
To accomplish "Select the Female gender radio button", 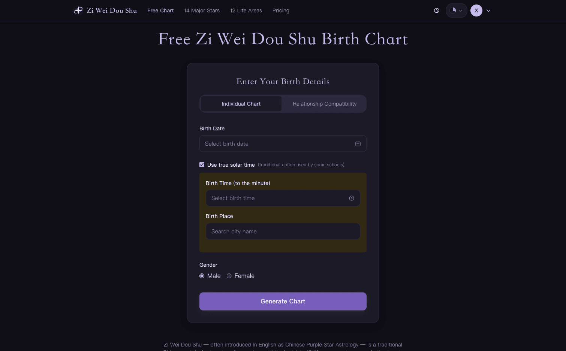I will pos(229,276).
